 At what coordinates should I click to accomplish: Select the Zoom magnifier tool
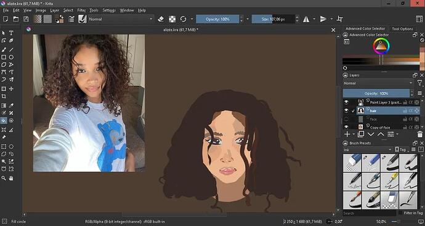4,179
